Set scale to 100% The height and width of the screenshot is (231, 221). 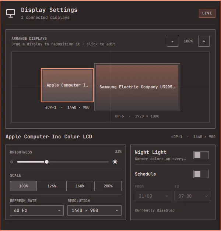pos(23,186)
